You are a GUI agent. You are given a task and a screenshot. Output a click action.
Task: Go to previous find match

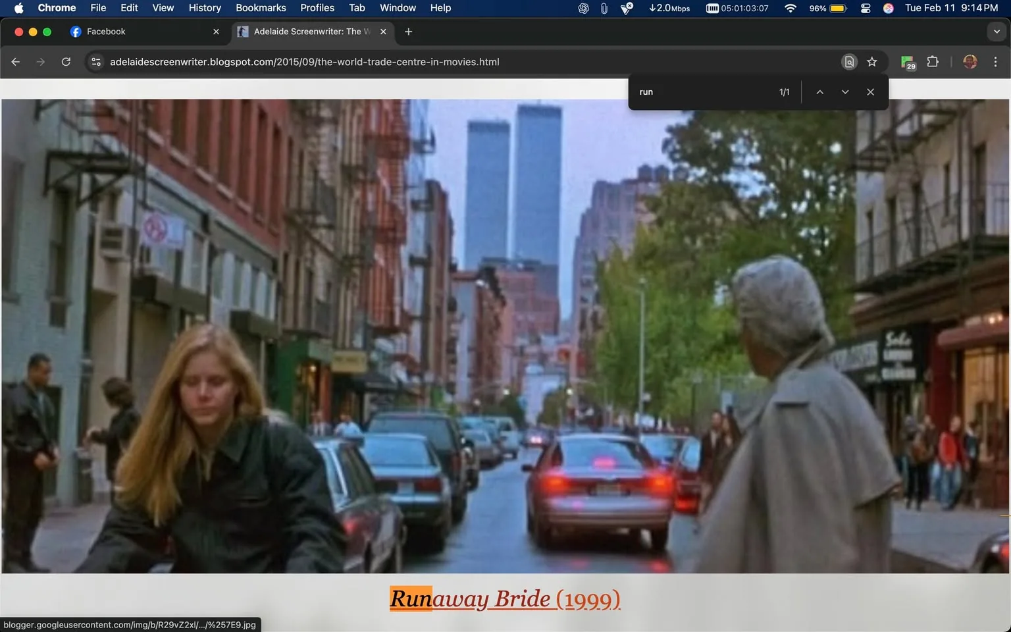(x=819, y=92)
